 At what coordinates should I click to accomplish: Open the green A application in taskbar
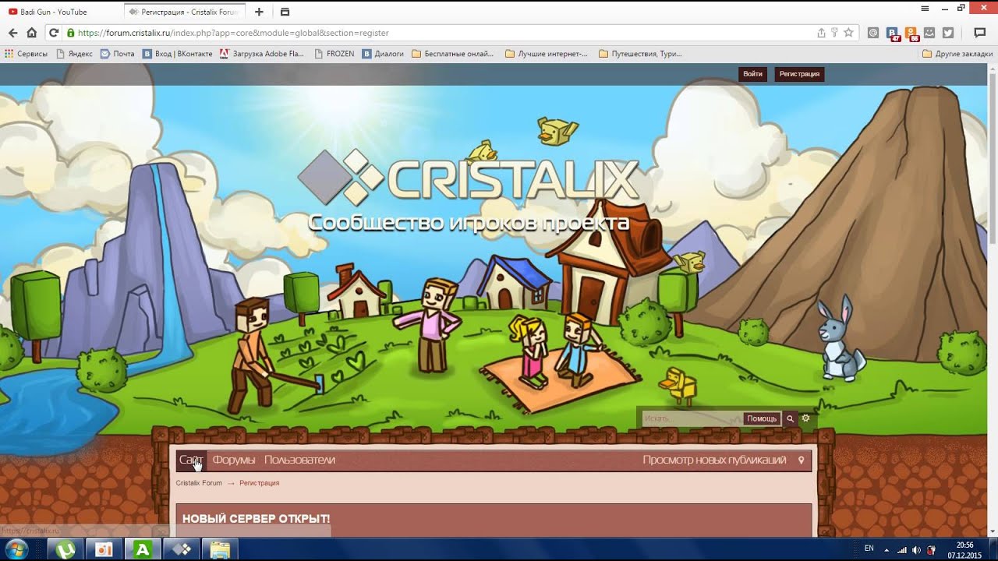(143, 549)
